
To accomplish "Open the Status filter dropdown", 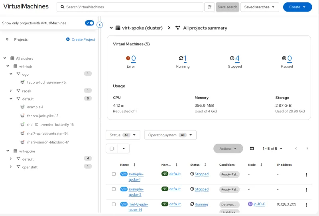I will tap(123, 135).
